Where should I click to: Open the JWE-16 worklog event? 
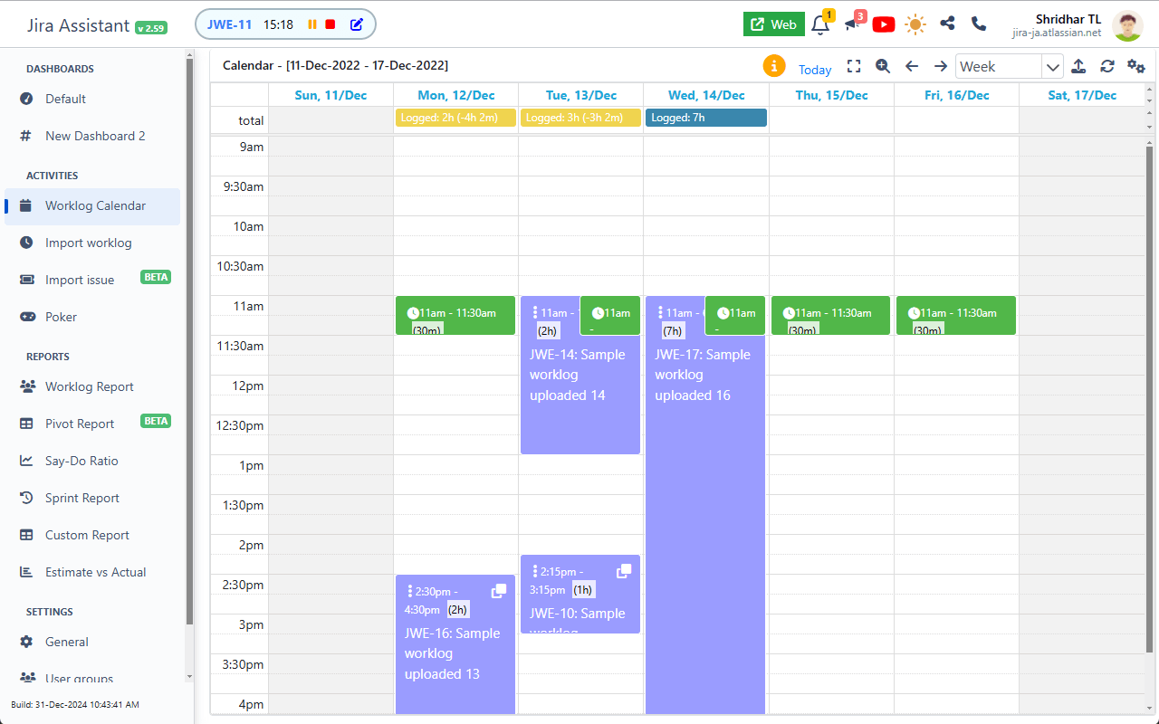click(x=455, y=643)
